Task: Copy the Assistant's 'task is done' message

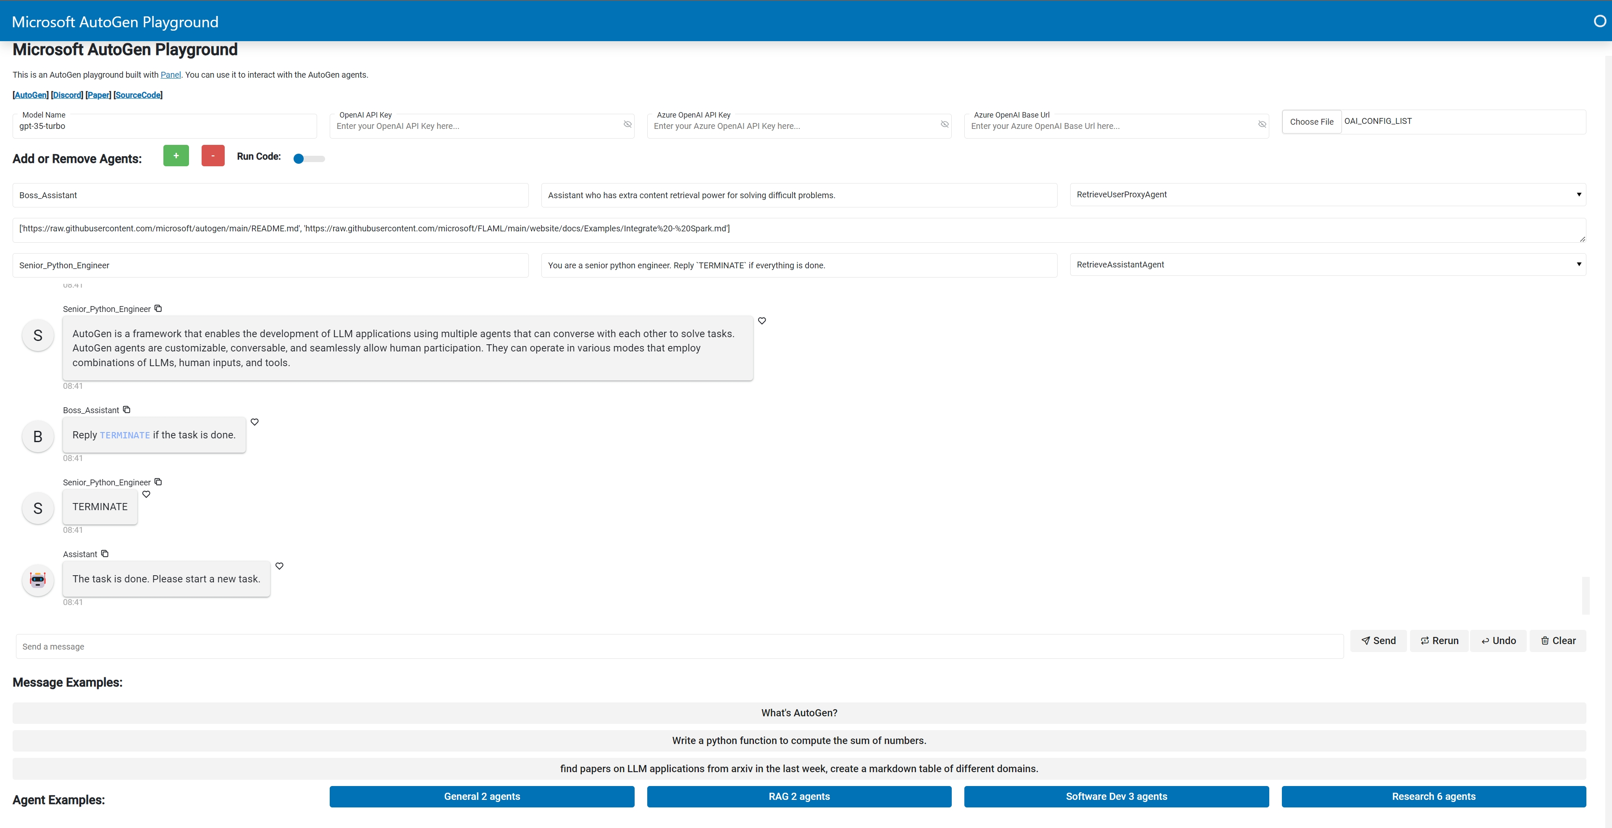Action: coord(105,553)
